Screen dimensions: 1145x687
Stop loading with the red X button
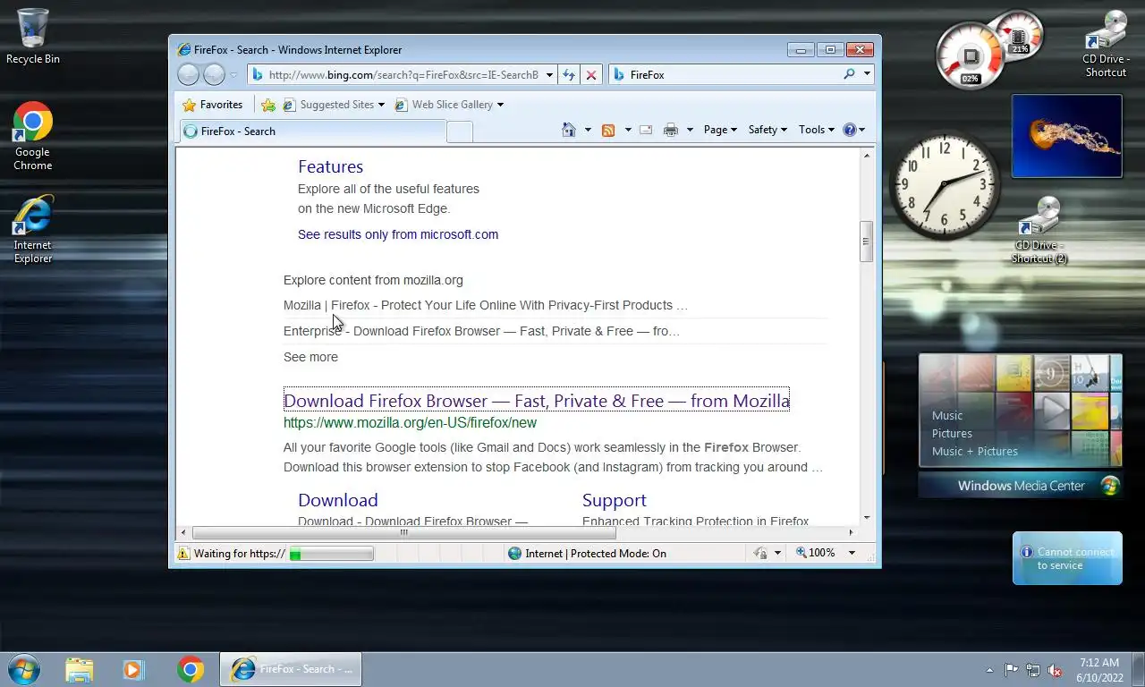pos(590,75)
